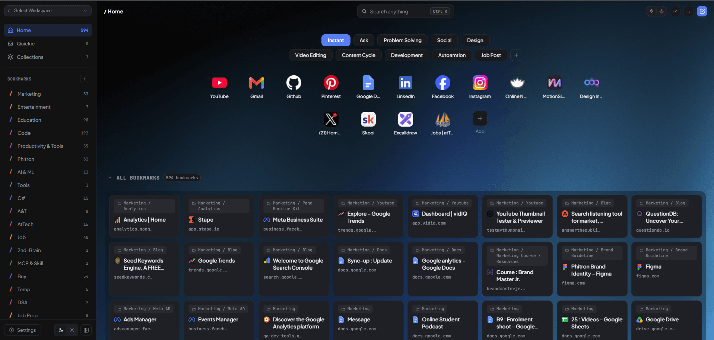Open the Productivity & Tools folder
This screenshot has height=340, width=714.
click(48, 146)
